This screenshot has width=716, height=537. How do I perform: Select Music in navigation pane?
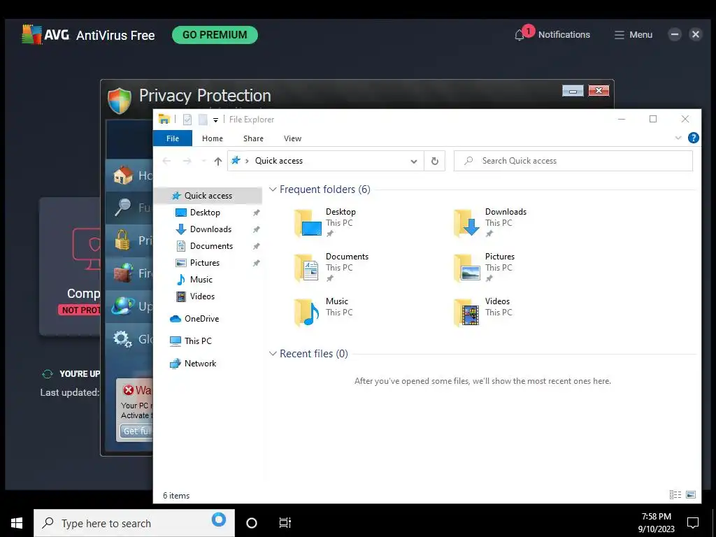(x=201, y=280)
